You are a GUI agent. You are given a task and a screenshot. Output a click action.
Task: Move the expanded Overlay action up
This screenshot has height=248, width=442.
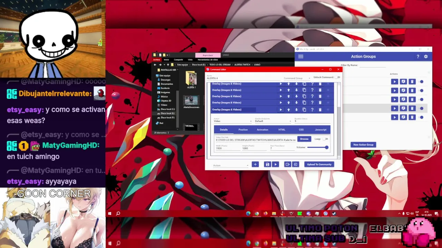pyautogui.click(x=288, y=110)
